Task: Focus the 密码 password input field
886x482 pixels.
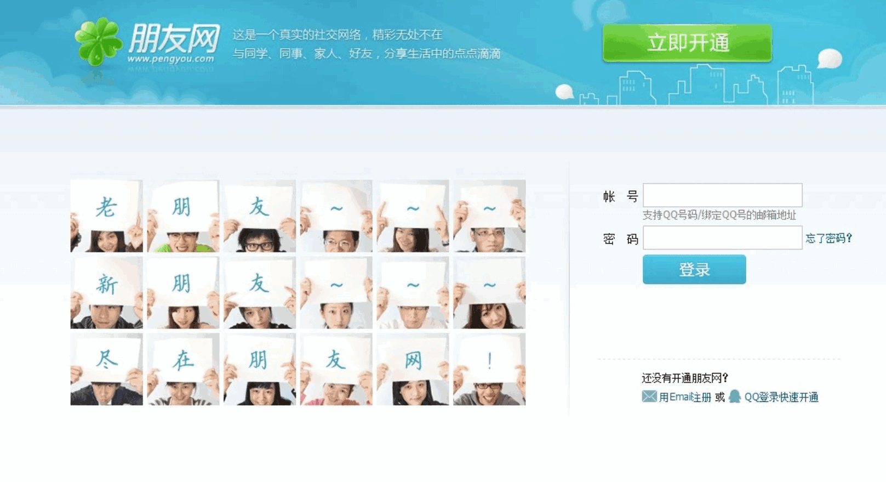Action: (722, 238)
